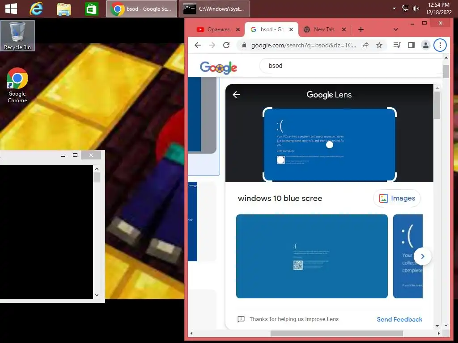Edit the bsod search box
This screenshot has width=458, height=343.
[x=352, y=66]
